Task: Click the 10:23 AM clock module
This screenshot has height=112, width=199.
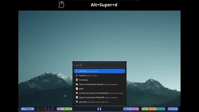Action: (173, 109)
